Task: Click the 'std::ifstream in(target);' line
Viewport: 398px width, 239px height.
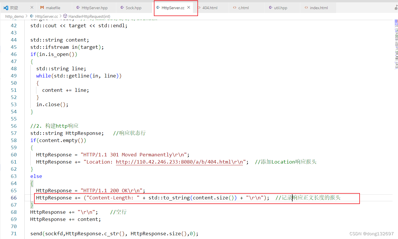Action: pyautogui.click(x=67, y=47)
